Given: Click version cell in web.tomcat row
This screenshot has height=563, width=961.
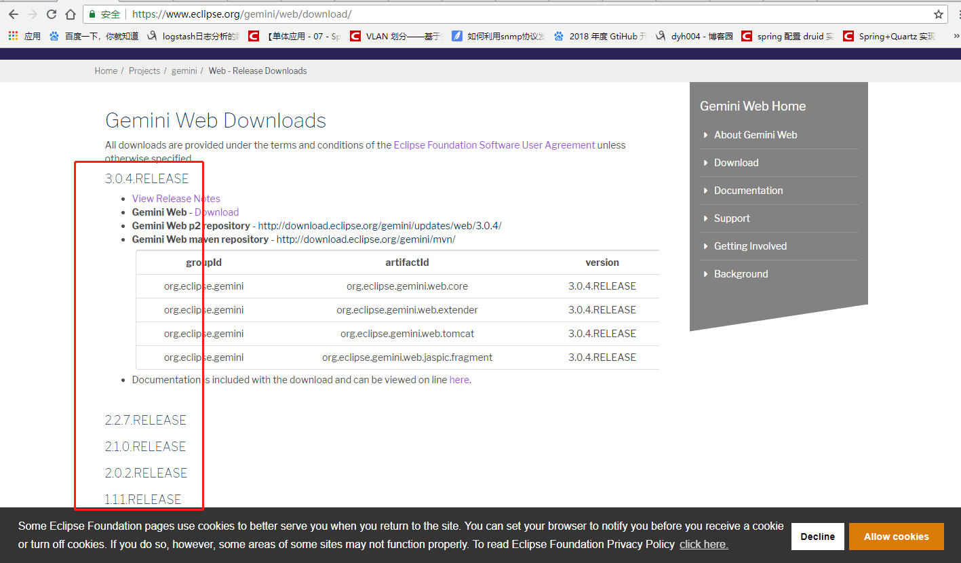Looking at the screenshot, I should click(602, 334).
